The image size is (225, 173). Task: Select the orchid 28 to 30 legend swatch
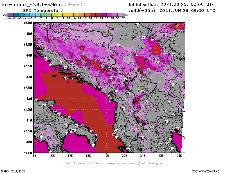click(115, 15)
